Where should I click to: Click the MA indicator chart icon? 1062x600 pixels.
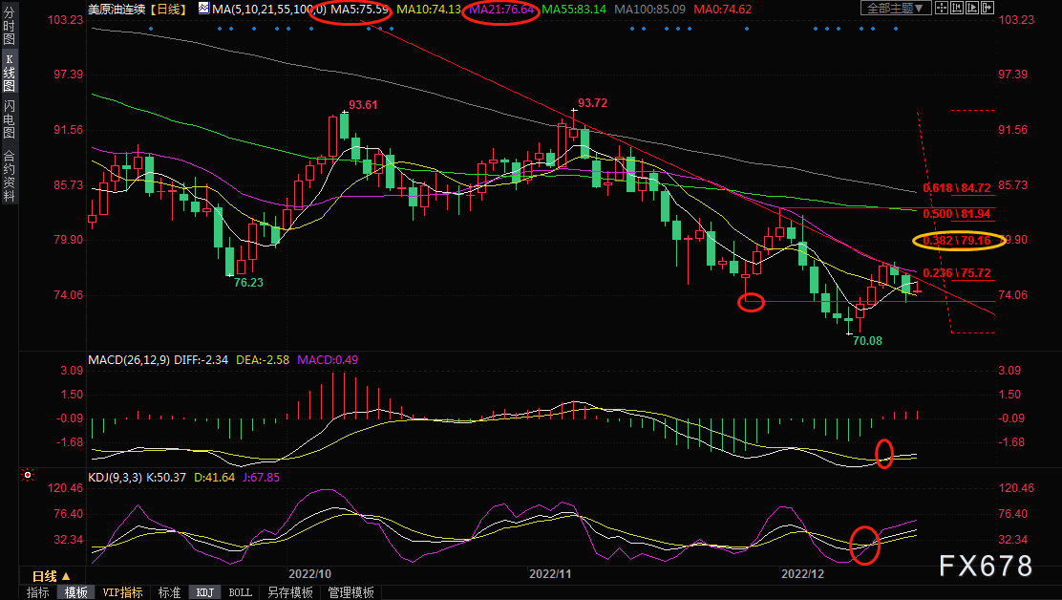coord(203,9)
